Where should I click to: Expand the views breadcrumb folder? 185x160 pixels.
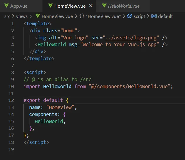point(21,16)
